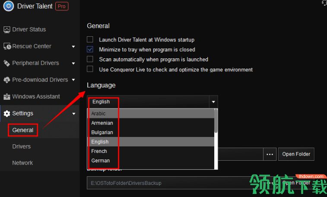
Task: Click the Pro badge beside Driver Talent
Action: pos(62,6)
